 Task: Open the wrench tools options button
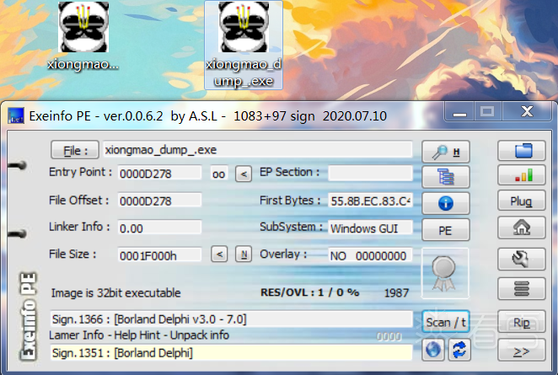pyautogui.click(x=522, y=259)
